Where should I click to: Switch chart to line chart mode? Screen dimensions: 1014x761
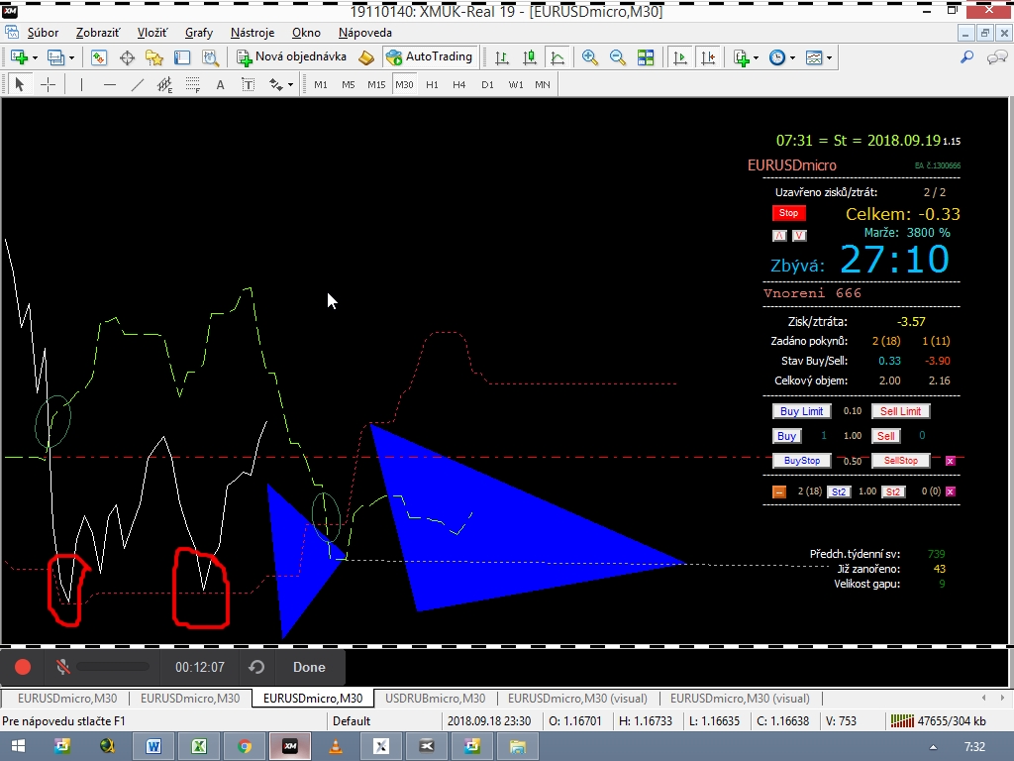point(558,57)
